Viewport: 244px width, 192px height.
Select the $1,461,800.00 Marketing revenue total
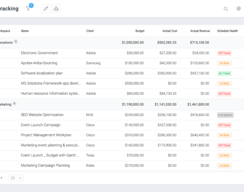point(198,104)
